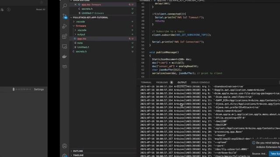Click the secrets.h C file icon in tree
Image resolution: width=280 pixels, height=157 pixels.
[x=73, y=51]
